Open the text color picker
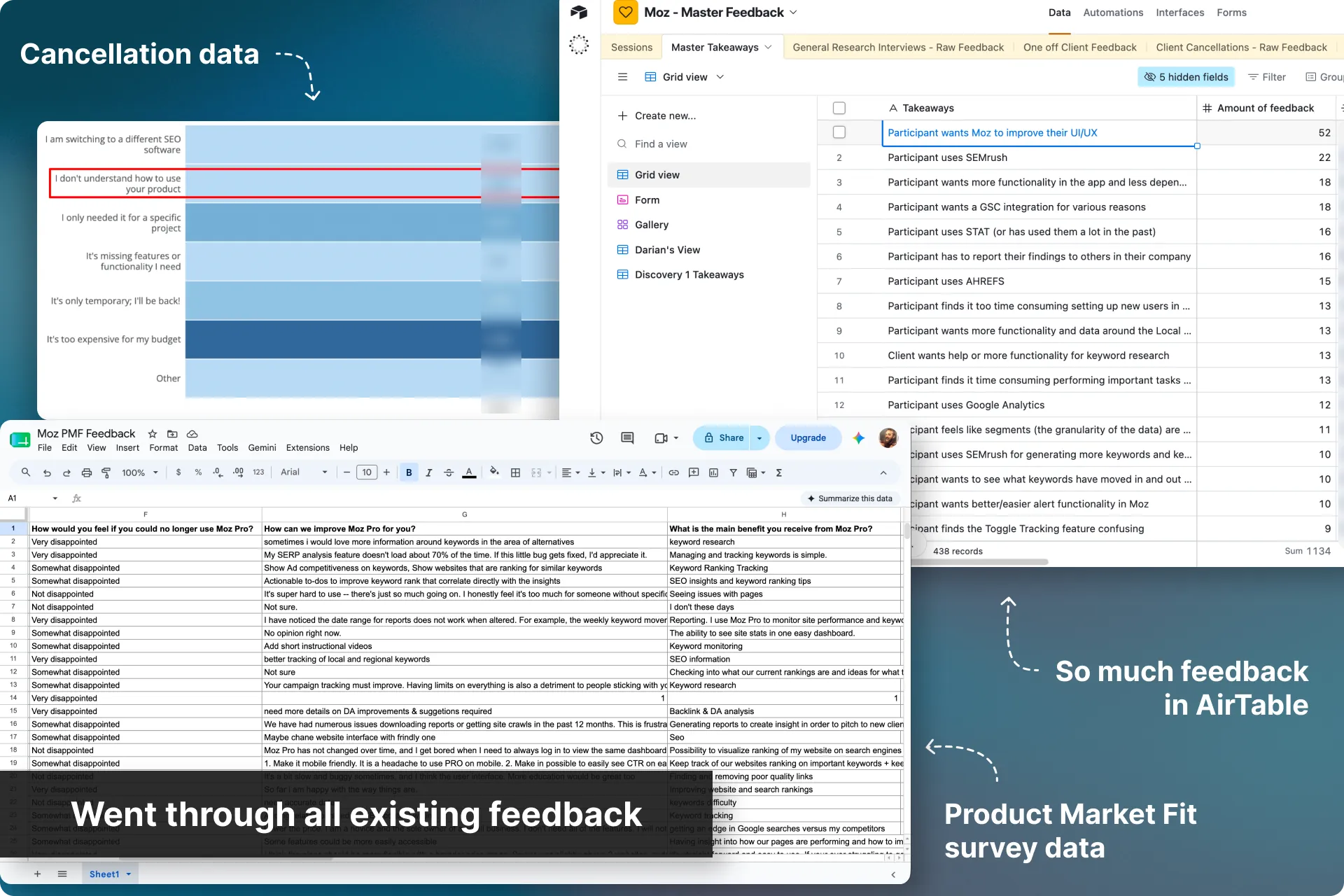This screenshot has height=896, width=1344. point(469,472)
